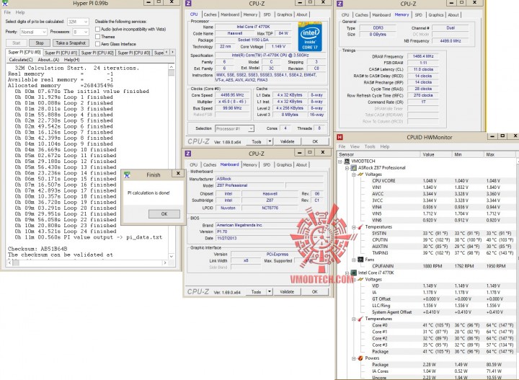Open the Hyper PI File menu

[8, 12]
